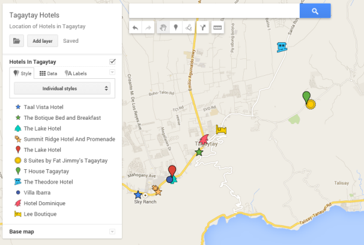Viewport: 364px width, 245px height.
Task: Click the pink Hotel Dominique marker on map
Action: [x=204, y=140]
